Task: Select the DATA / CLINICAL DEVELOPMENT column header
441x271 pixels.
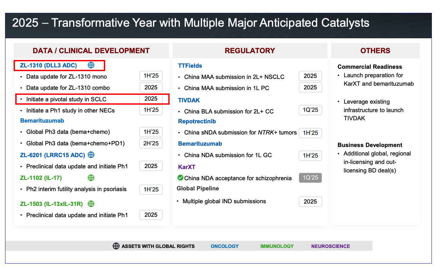Action: coord(91,51)
